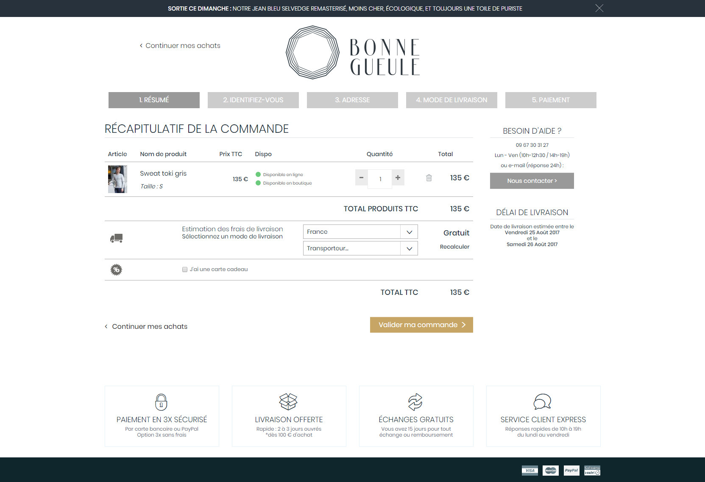Image resolution: width=705 pixels, height=482 pixels.
Task: Click the delivery truck icon
Action: coord(117,238)
